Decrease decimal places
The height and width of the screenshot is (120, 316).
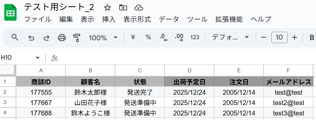click(x=164, y=38)
